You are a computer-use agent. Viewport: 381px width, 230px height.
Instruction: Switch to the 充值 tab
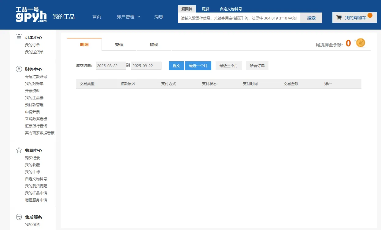119,45
